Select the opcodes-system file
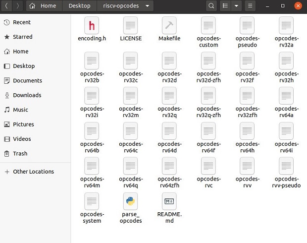 (92, 201)
